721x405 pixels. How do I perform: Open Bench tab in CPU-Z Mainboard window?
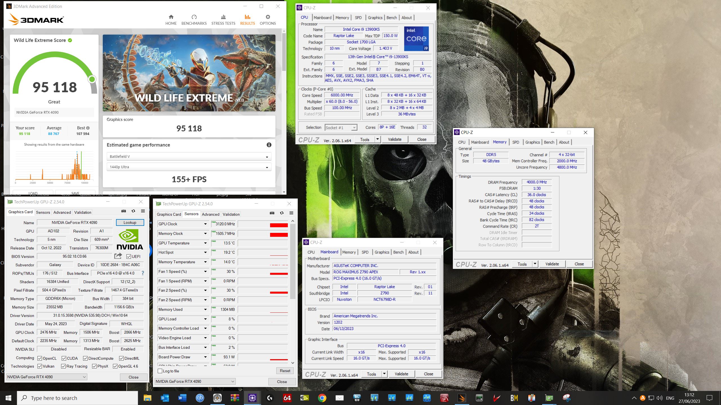tap(398, 252)
